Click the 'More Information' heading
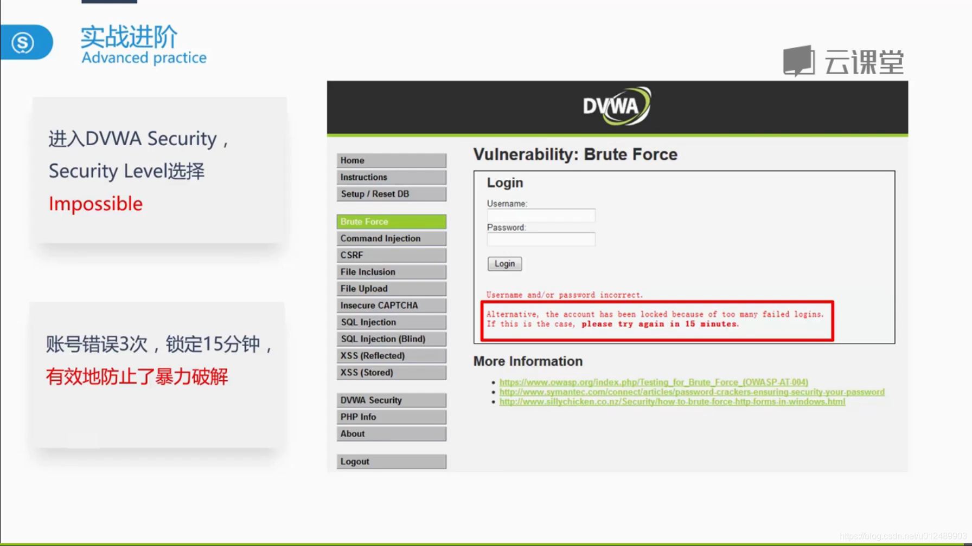The height and width of the screenshot is (546, 972). tap(528, 361)
